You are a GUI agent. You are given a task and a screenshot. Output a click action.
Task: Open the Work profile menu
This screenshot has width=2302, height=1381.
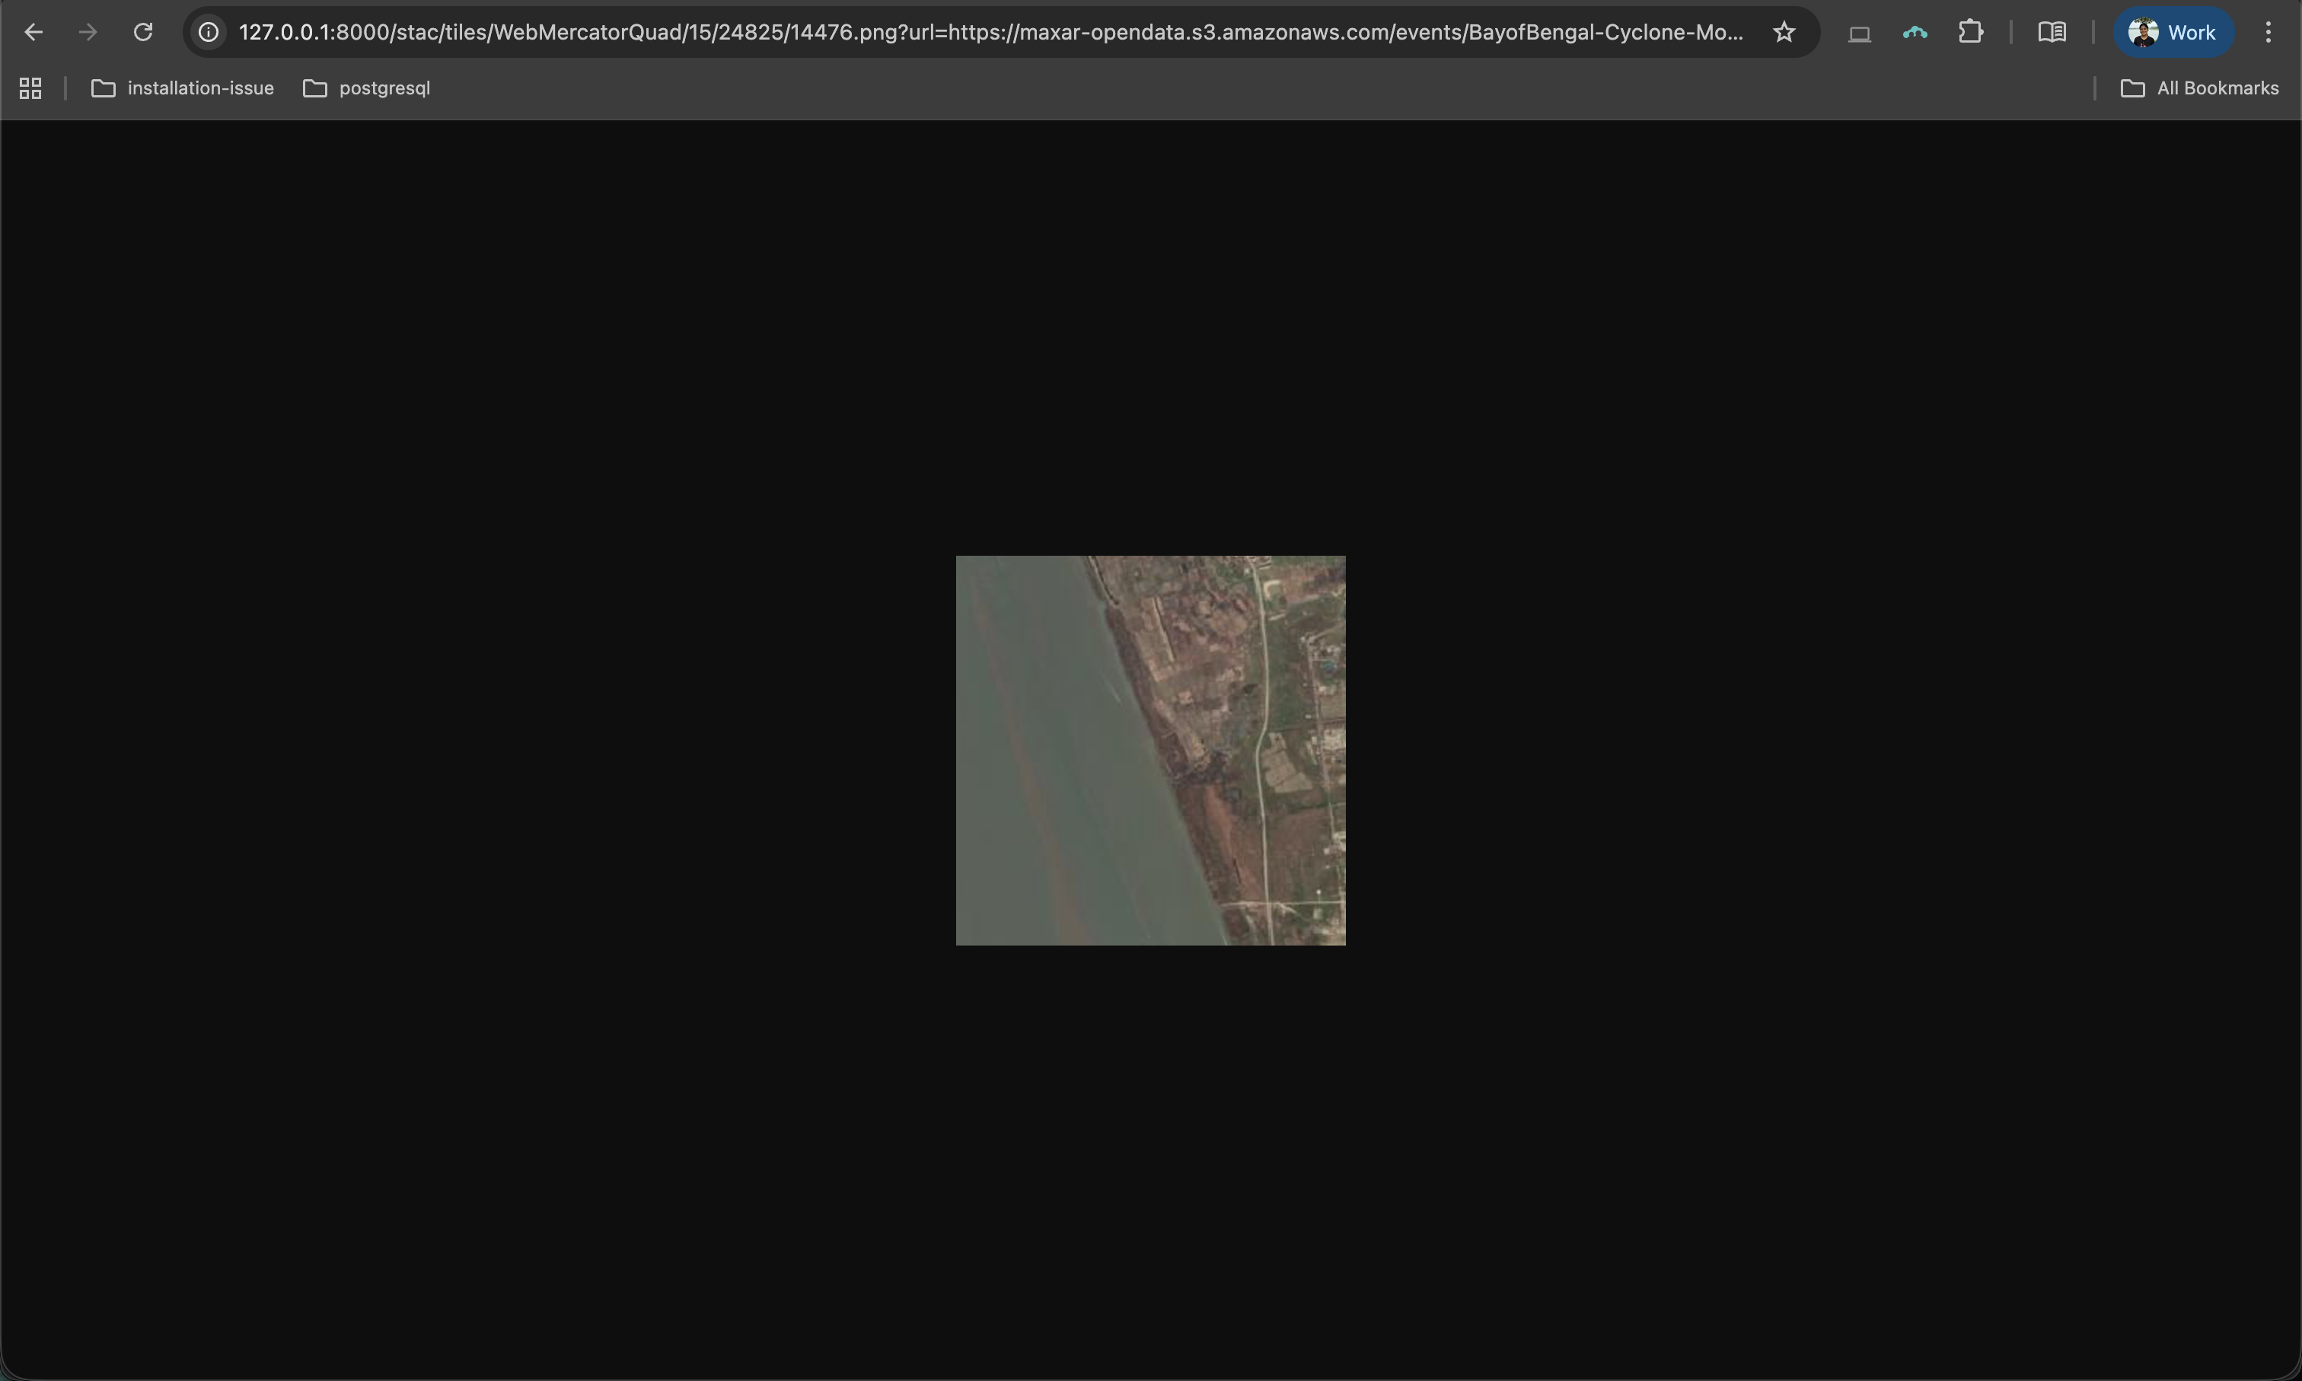tap(2173, 33)
